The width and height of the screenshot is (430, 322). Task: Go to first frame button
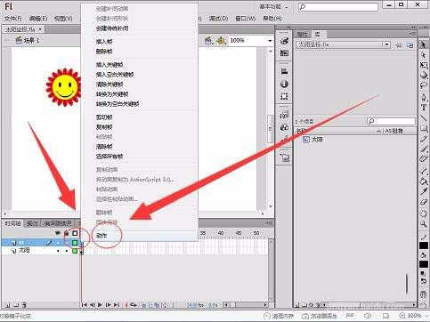(x=85, y=305)
